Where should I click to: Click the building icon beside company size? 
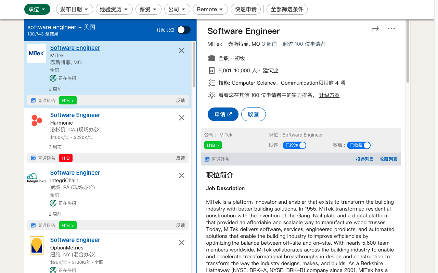coord(212,71)
